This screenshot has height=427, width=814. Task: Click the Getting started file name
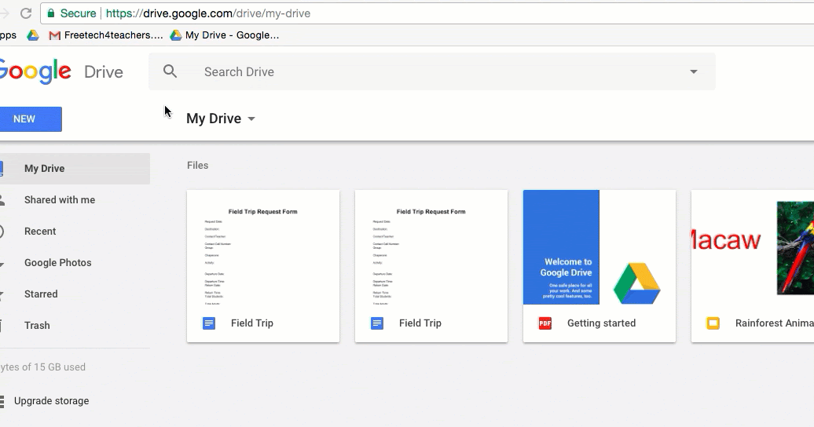601,323
